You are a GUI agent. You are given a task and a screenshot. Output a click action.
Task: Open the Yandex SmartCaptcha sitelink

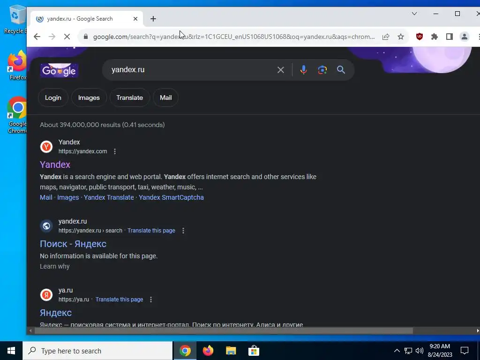[x=171, y=197]
